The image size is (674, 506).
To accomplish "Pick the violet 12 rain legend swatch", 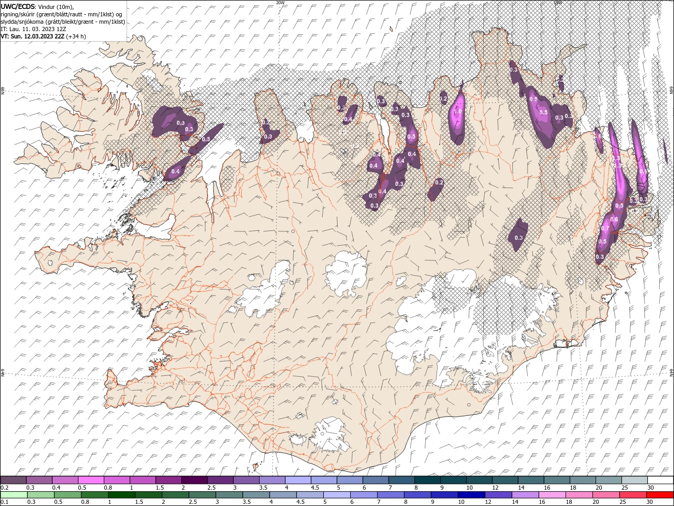I will (x=498, y=495).
